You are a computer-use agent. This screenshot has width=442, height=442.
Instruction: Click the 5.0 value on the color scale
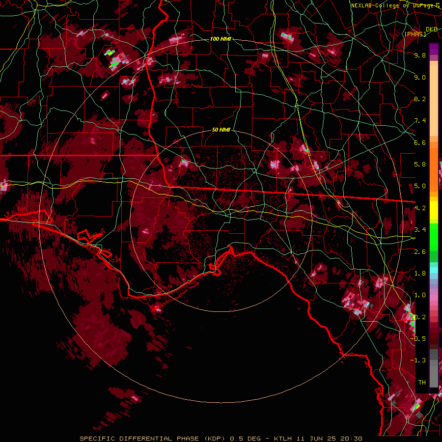click(x=420, y=186)
